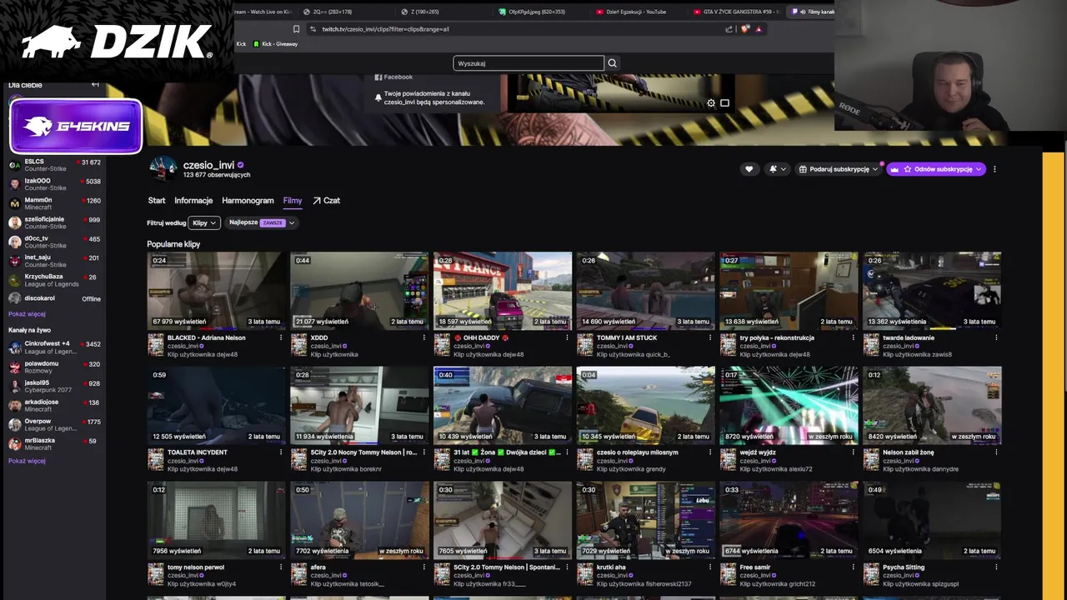This screenshot has width=1067, height=600.
Task: Open Mamm0n channel in sidebar
Action: click(x=53, y=203)
